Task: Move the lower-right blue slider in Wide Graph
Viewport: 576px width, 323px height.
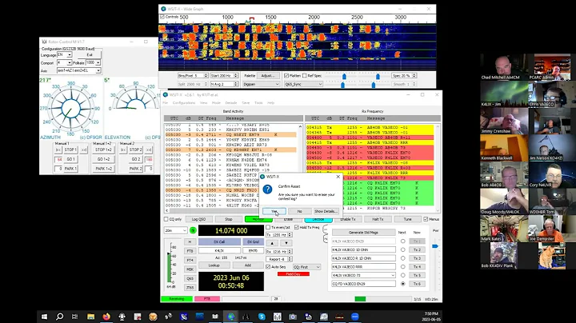Action: click(x=374, y=86)
